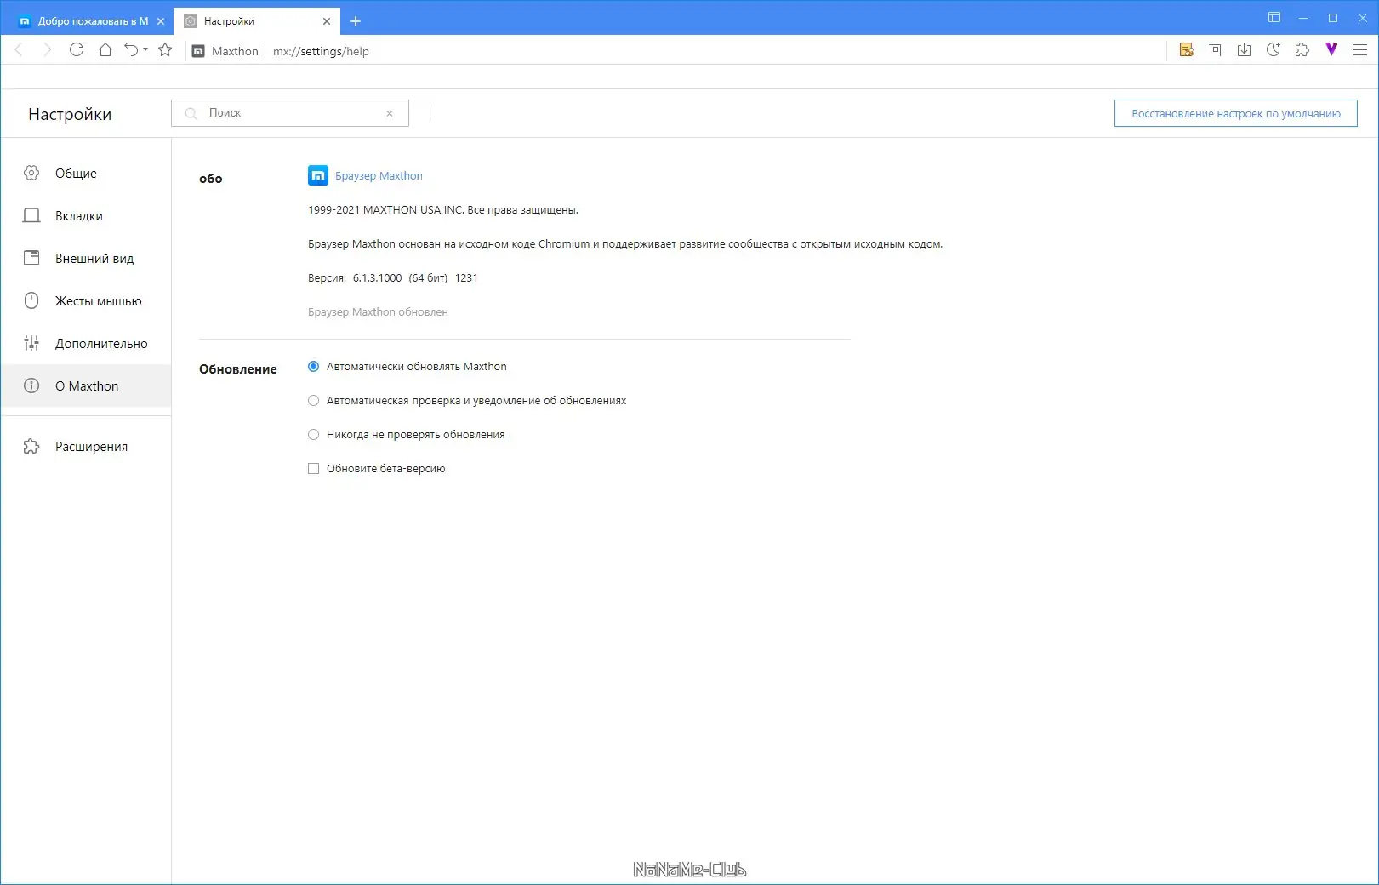Click the 1999-2021 MAXTHON USA INC. copyright text

point(442,210)
